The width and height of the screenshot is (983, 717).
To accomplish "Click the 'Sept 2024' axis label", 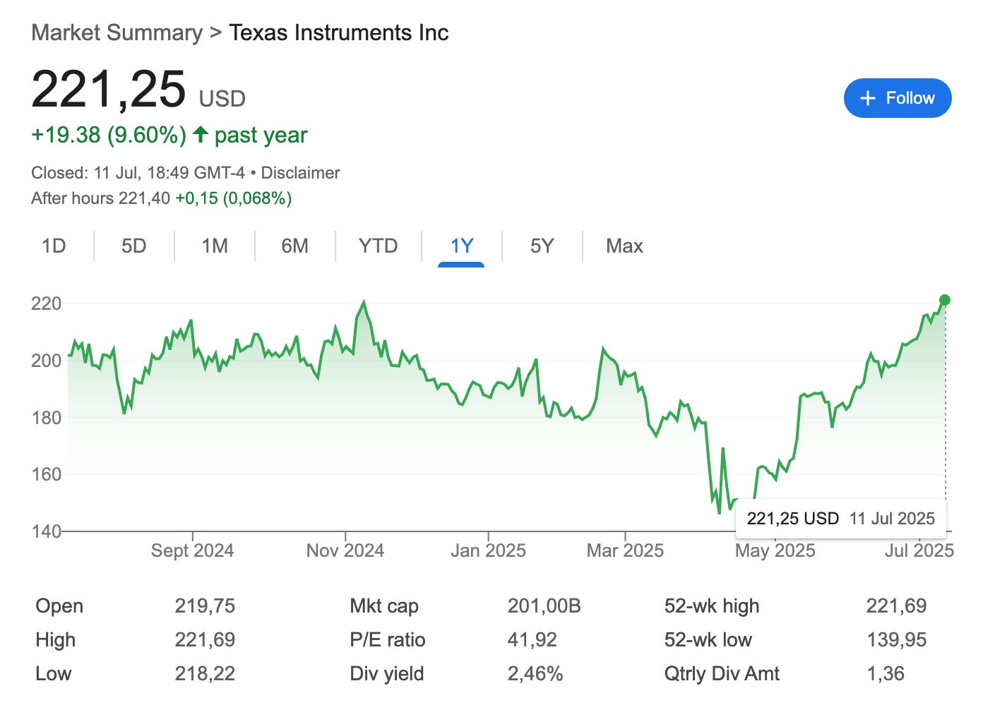I will click(x=192, y=551).
